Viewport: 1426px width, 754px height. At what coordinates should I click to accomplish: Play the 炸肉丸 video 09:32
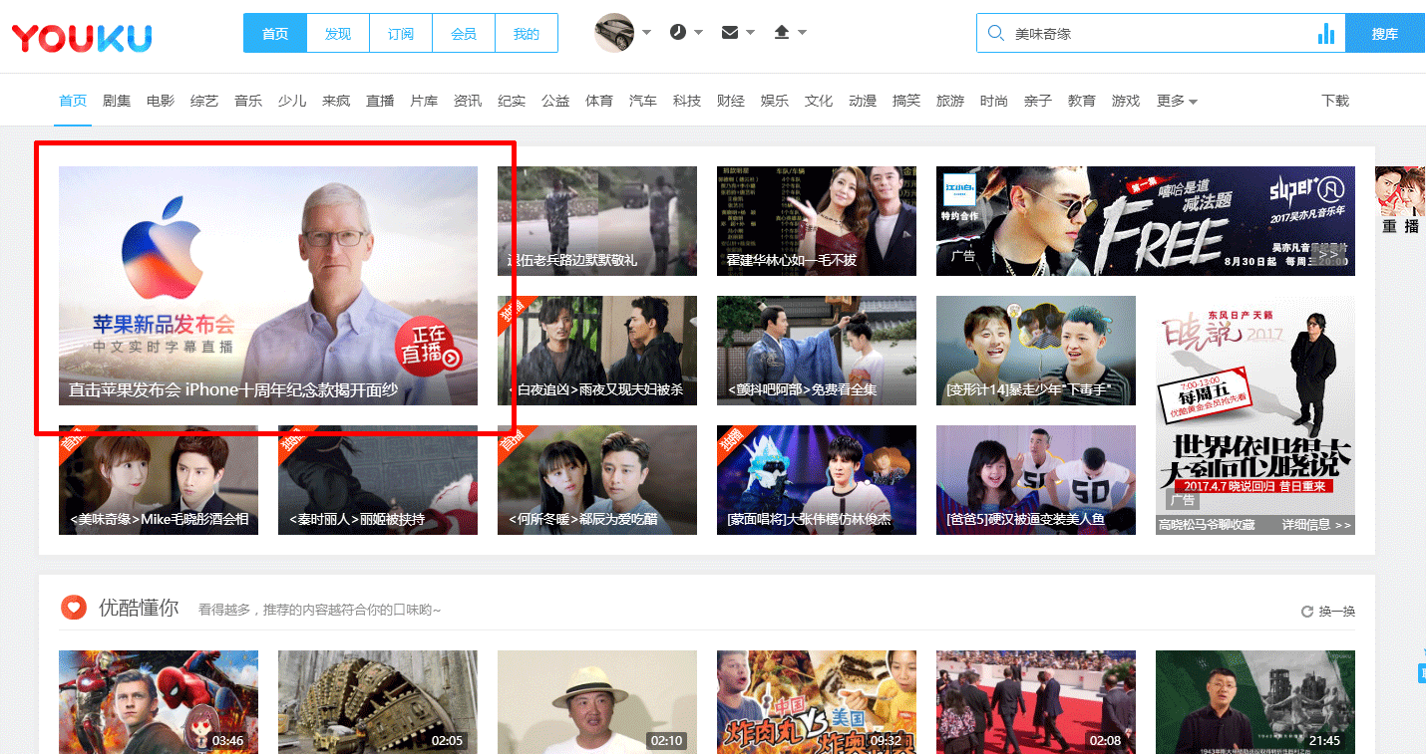(x=817, y=702)
